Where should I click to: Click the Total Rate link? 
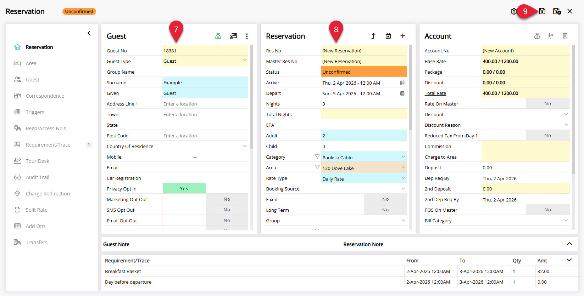[435, 93]
